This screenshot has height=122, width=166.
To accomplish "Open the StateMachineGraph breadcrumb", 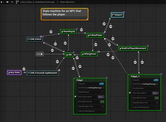I will point(45,2).
